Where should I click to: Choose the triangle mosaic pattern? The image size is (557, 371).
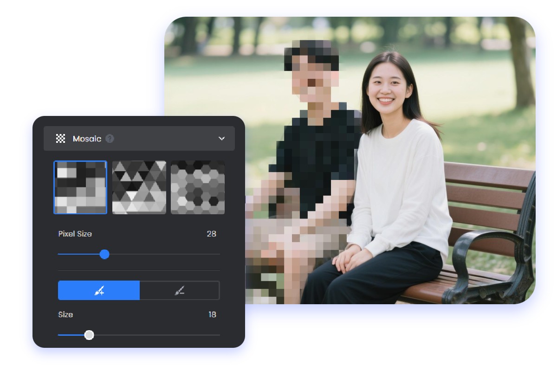point(139,187)
